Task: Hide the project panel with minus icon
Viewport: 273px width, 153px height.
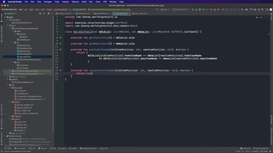Action: coord(52,14)
